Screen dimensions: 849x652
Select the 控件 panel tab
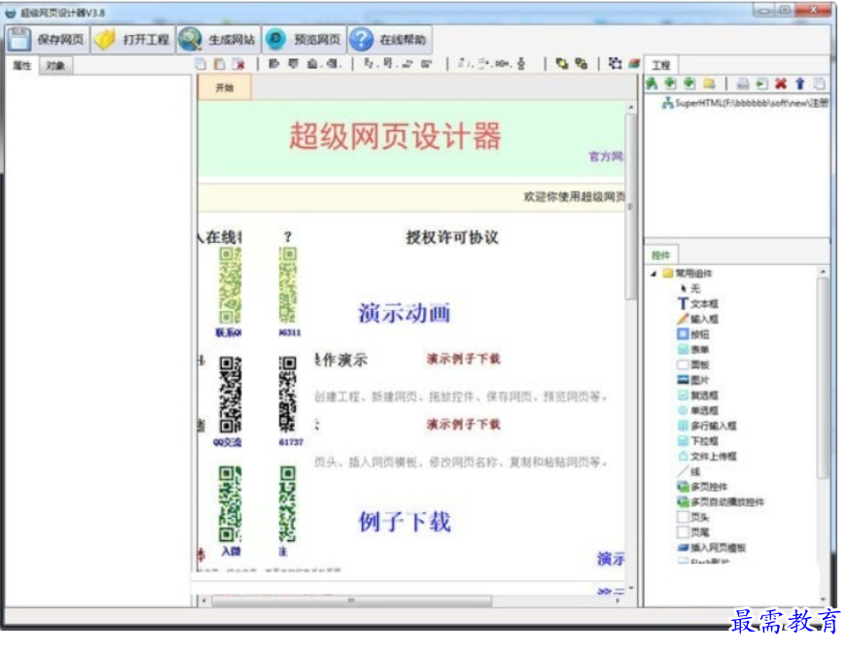coord(660,255)
